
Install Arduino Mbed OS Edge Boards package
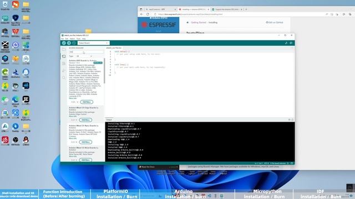click(x=85, y=120)
